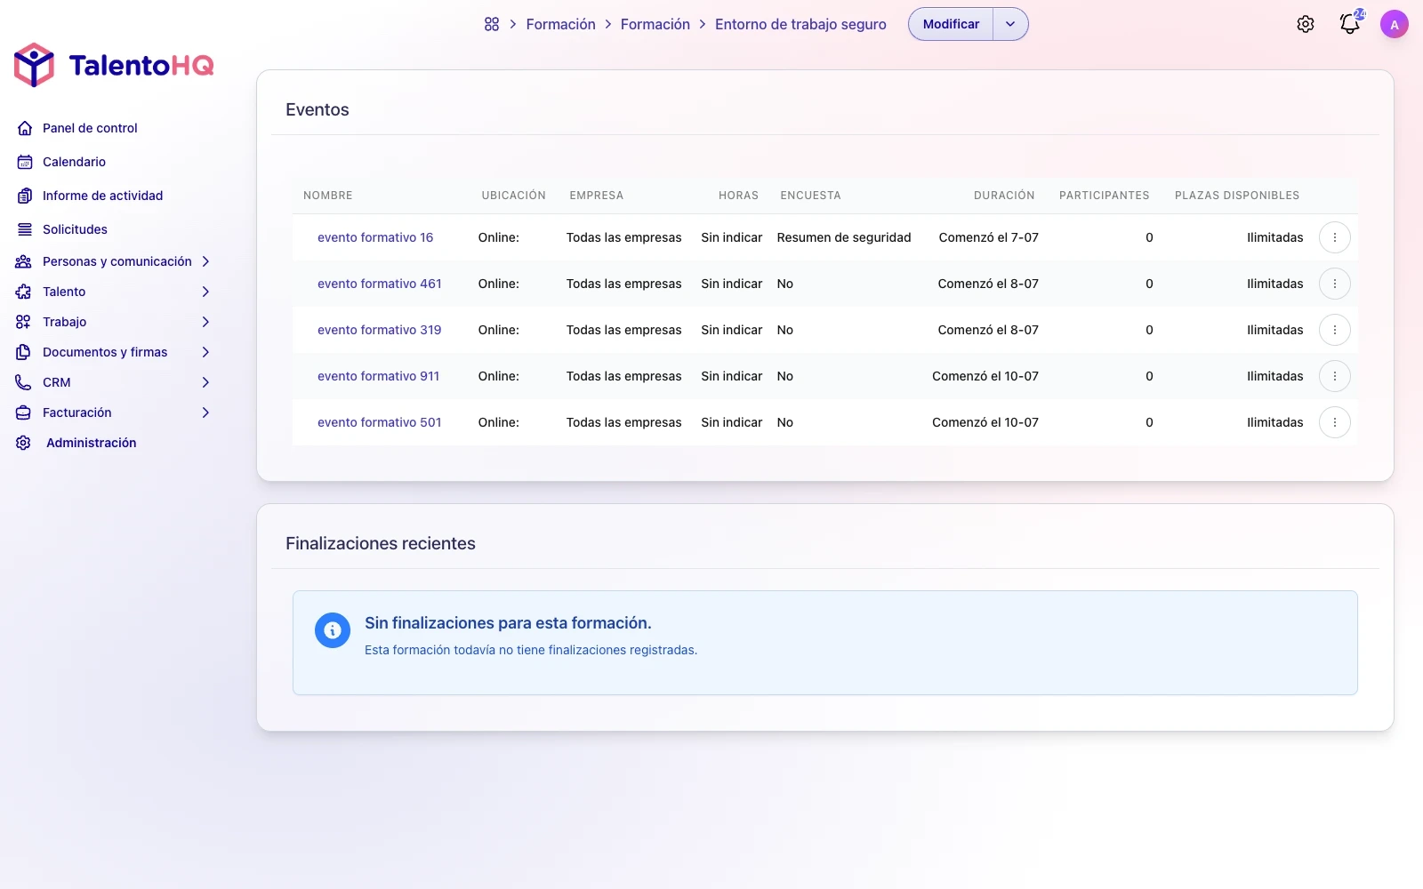Open the settings gear icon
The height and width of the screenshot is (889, 1423).
point(1306,24)
